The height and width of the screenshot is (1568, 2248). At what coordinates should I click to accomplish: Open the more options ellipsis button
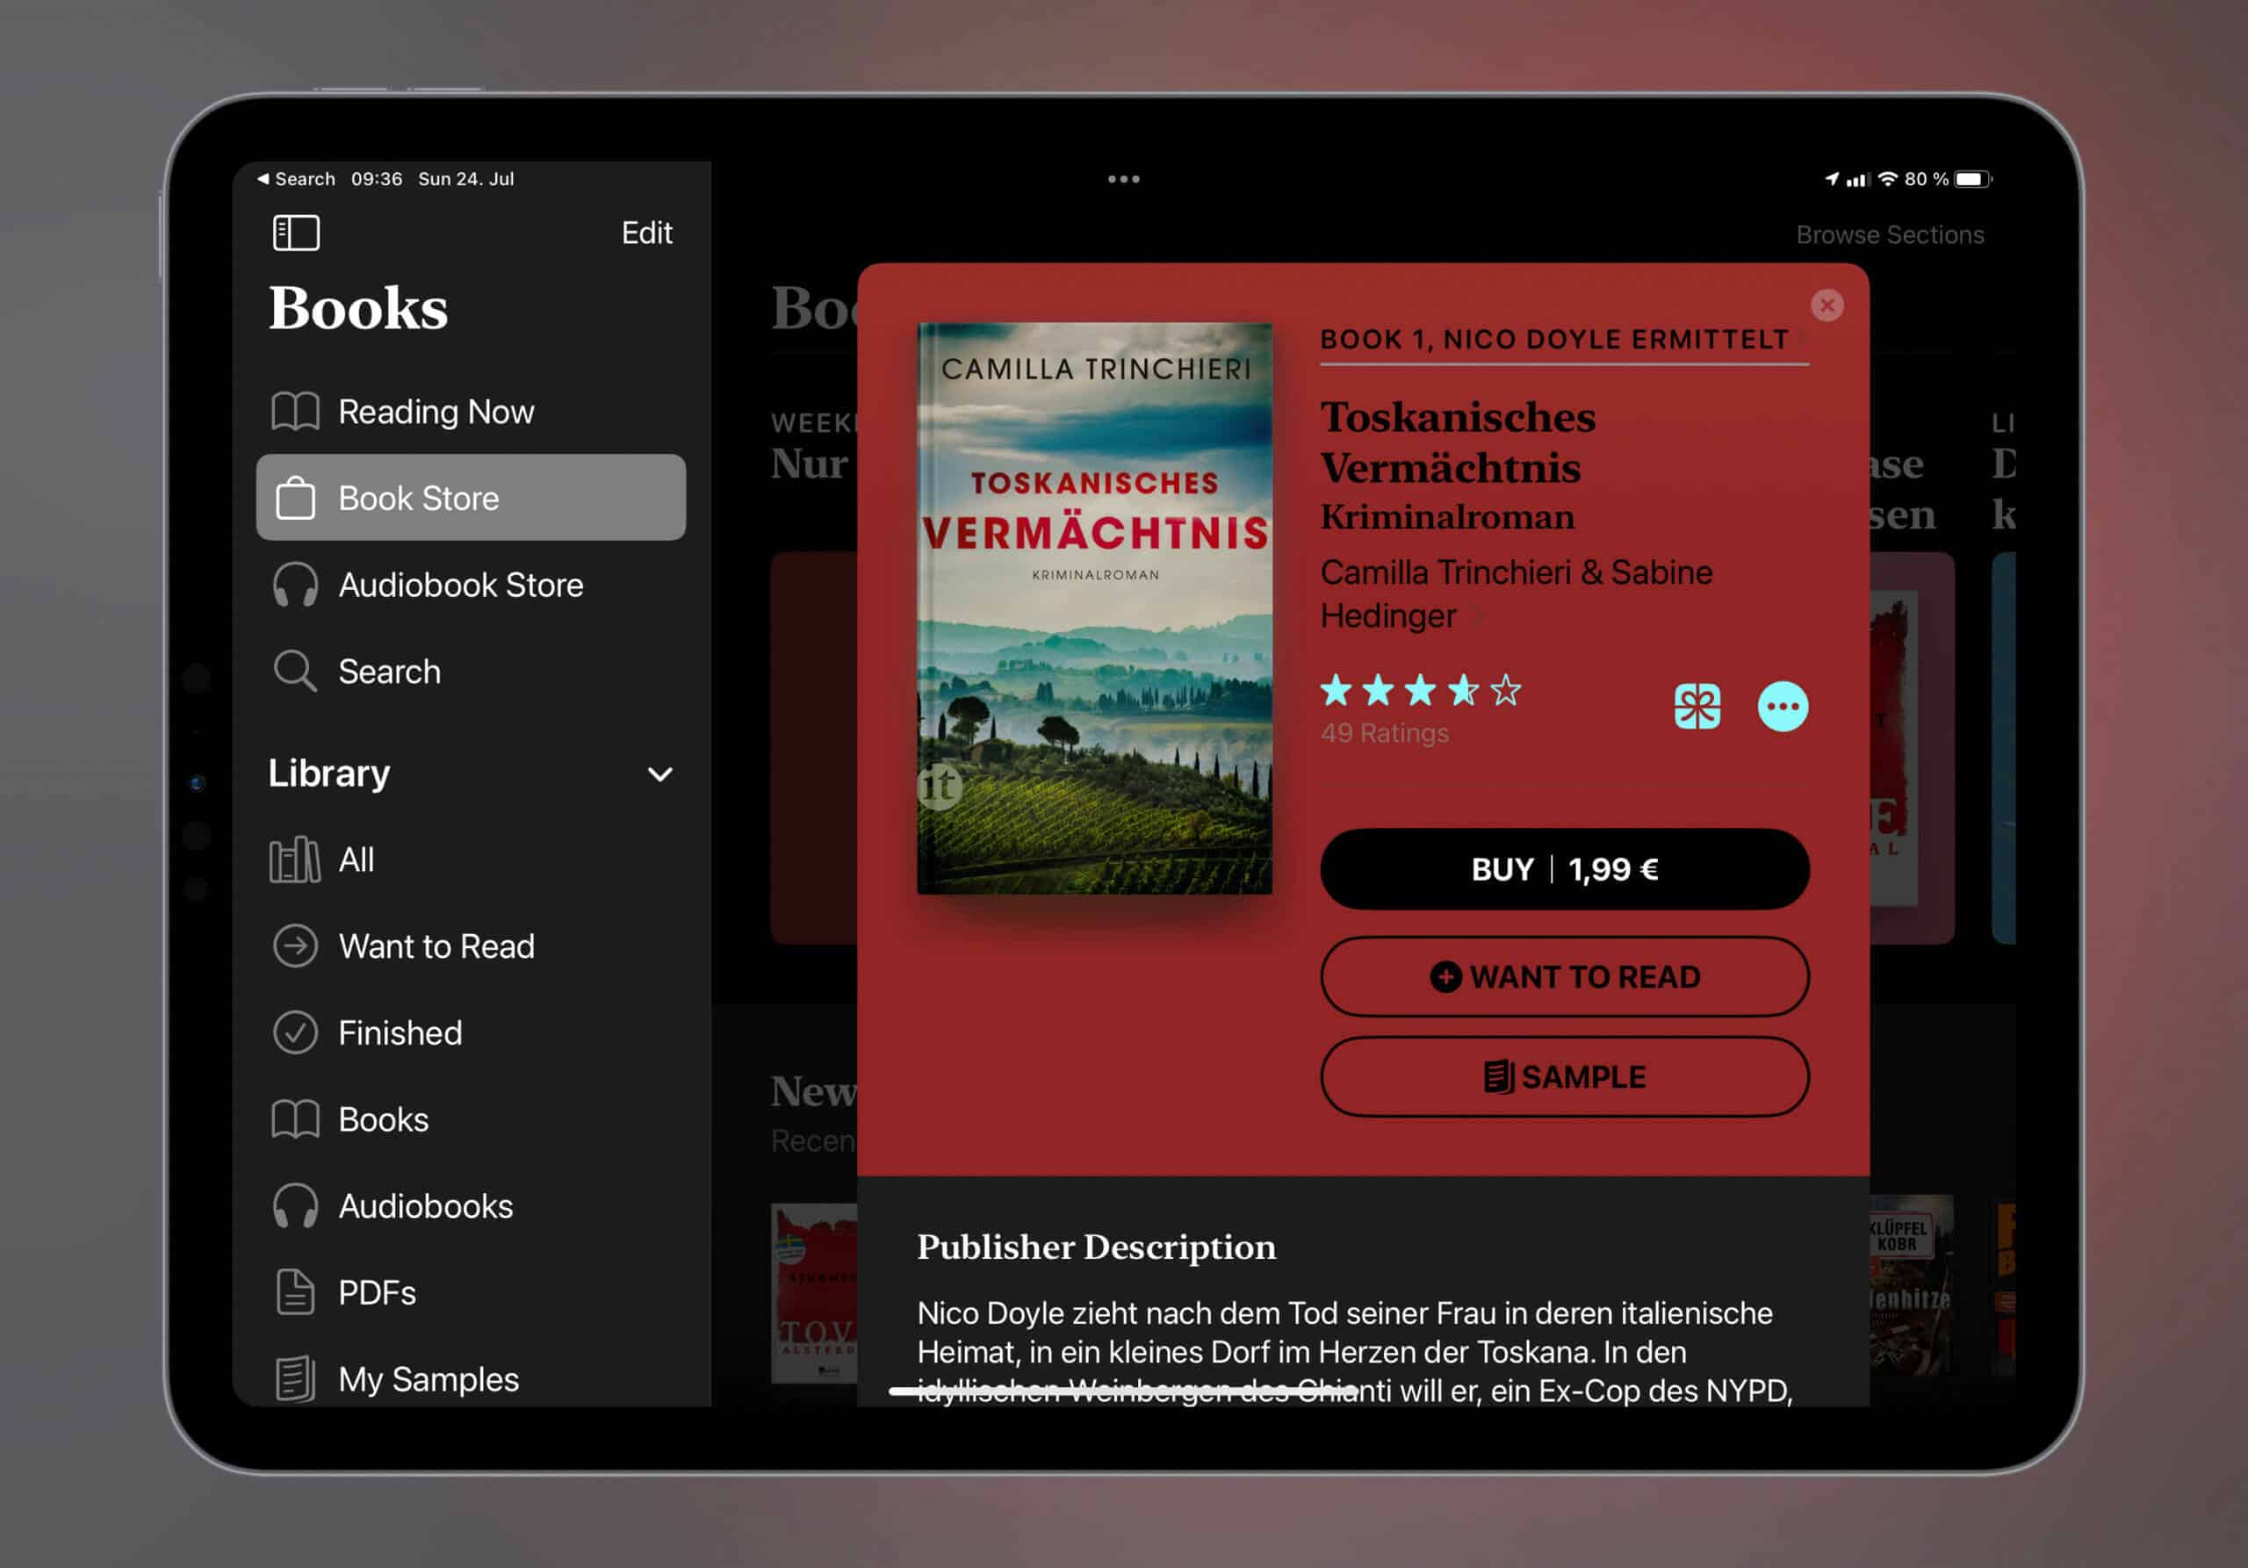point(1783,707)
